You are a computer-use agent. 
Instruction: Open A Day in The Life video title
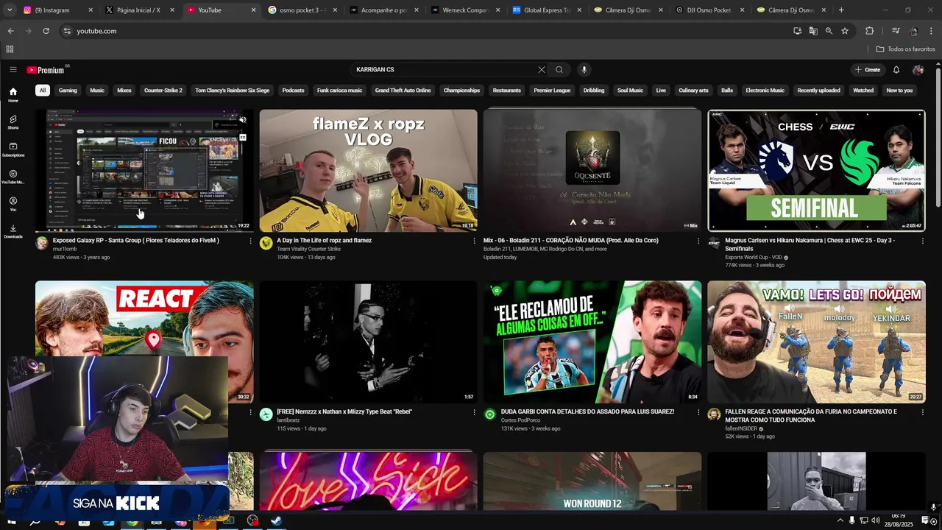pos(324,241)
